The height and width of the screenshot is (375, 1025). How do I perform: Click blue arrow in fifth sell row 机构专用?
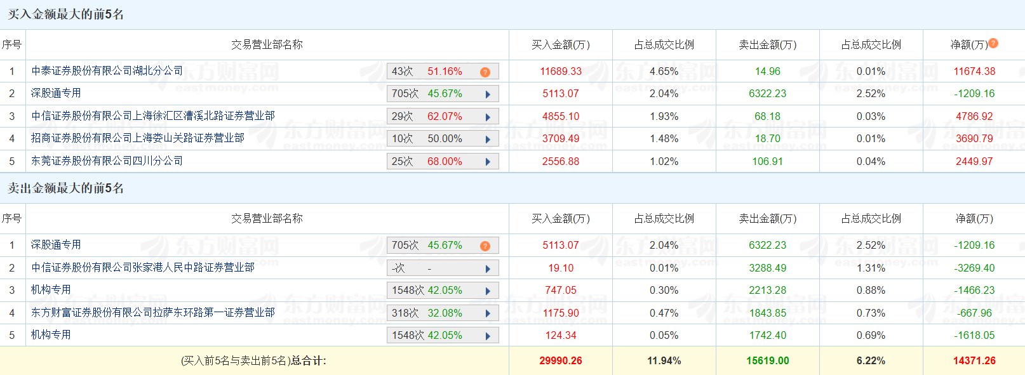pos(488,336)
